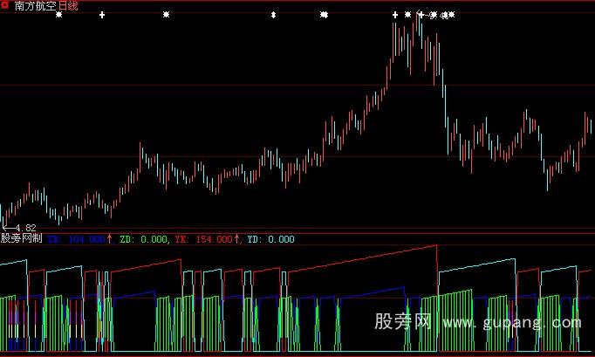Open the diamond-shaped event marker
Viewport: 595px width, 357px height.
tap(273, 15)
